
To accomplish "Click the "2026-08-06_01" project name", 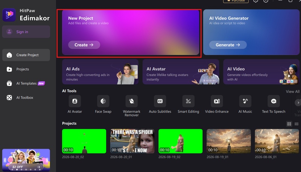I will (266, 157).
